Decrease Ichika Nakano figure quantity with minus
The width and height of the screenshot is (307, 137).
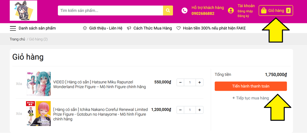(180, 110)
